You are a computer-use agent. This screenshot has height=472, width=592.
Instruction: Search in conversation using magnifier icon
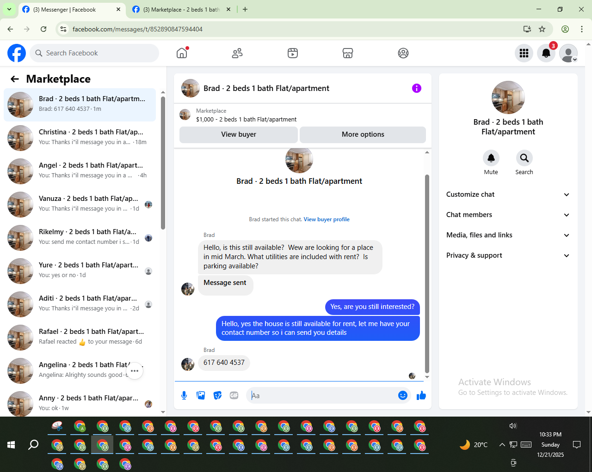[524, 158]
